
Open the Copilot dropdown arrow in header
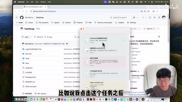(137, 18)
